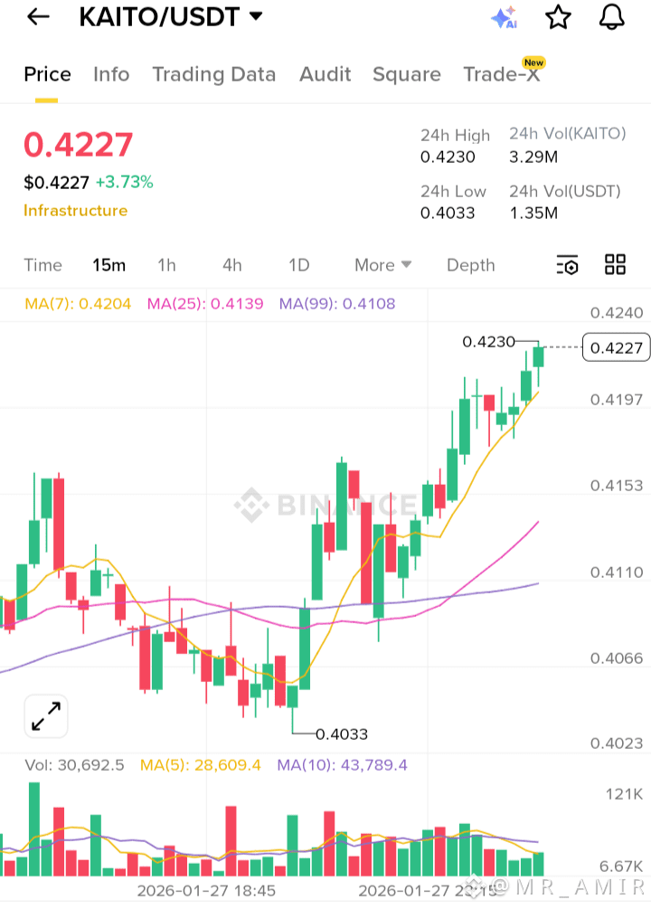Tap the 0.4066 price axis label
The image size is (651, 909).
pyautogui.click(x=617, y=658)
